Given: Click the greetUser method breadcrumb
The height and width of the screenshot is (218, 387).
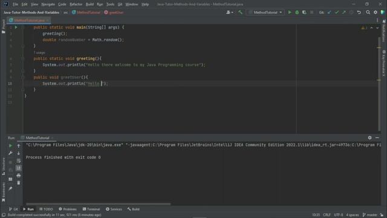Looking at the screenshot, I should 114,12.
